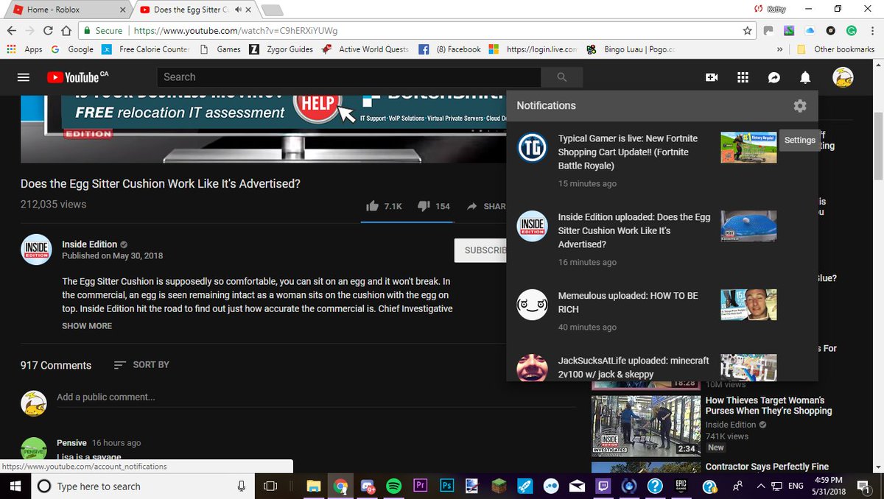
Task: Reload the page in Chrome
Action: point(48,31)
